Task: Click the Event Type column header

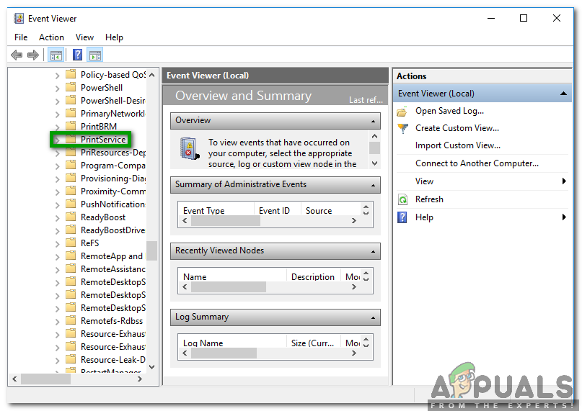Action: (x=204, y=210)
